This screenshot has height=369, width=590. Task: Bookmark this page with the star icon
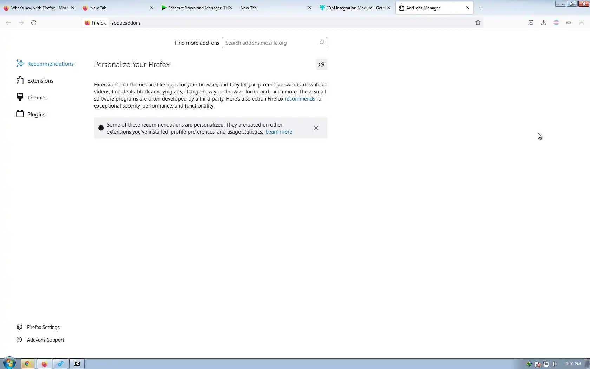(478, 23)
